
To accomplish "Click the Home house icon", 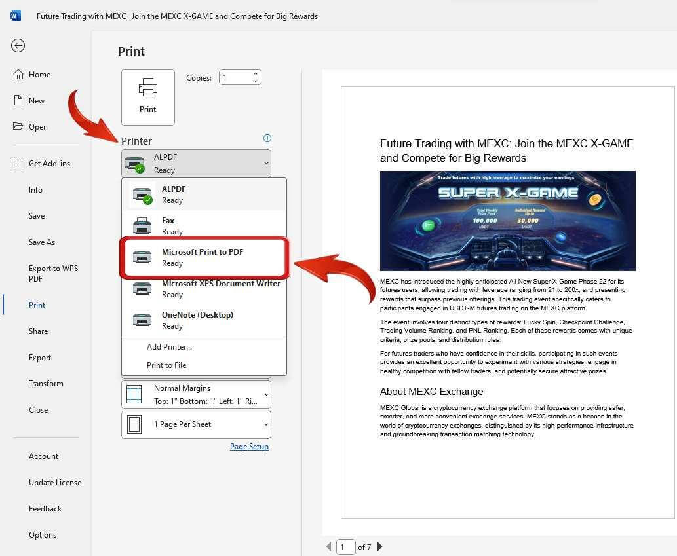I will pos(18,75).
